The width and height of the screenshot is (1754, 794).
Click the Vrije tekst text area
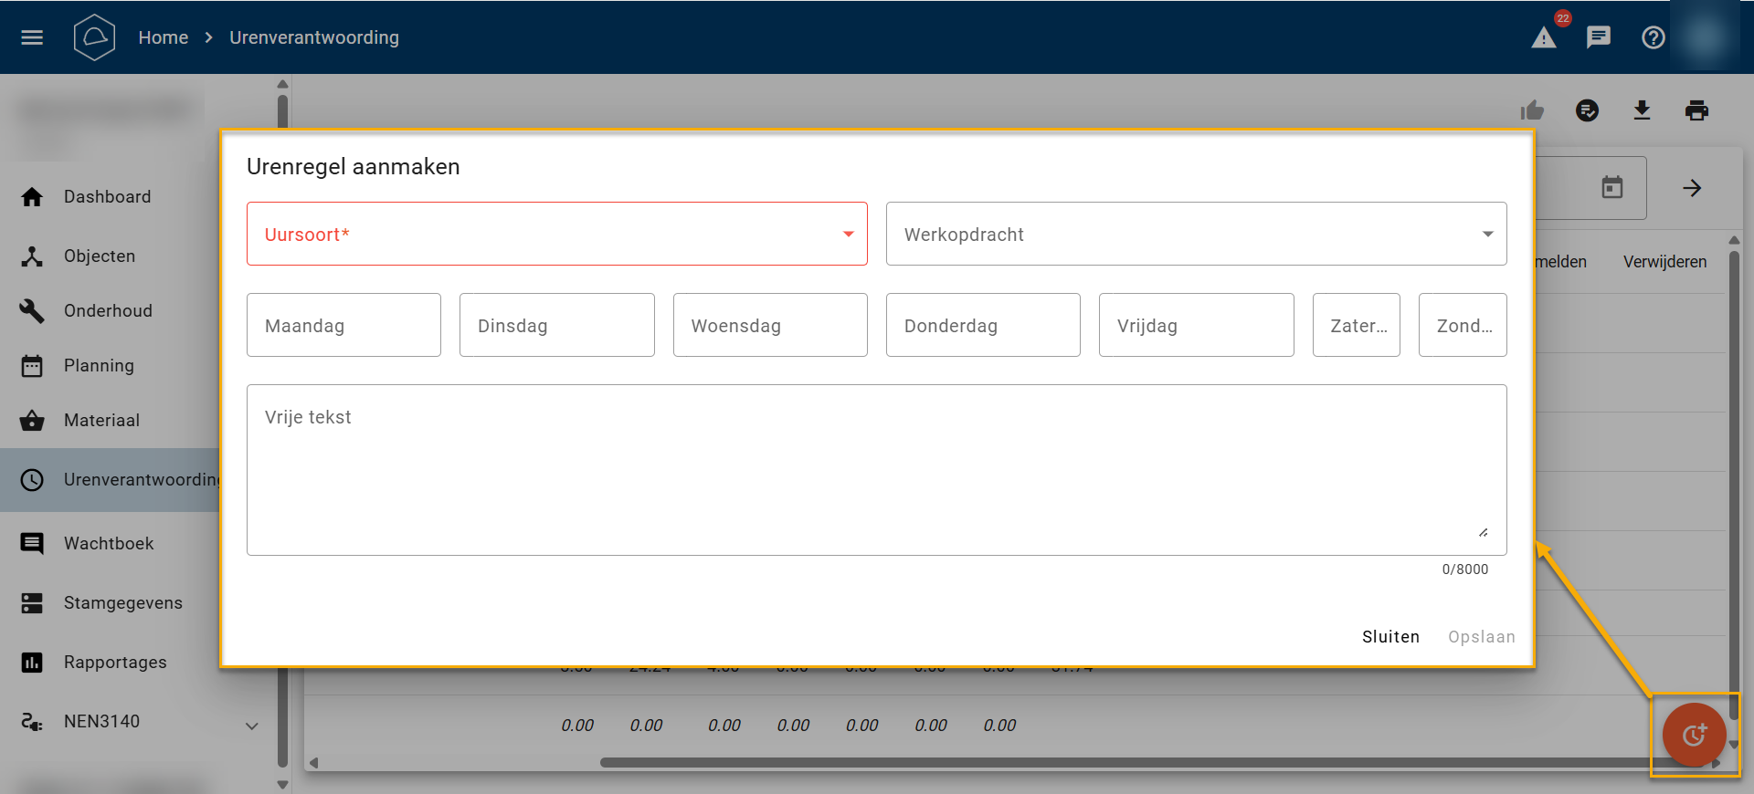(876, 470)
